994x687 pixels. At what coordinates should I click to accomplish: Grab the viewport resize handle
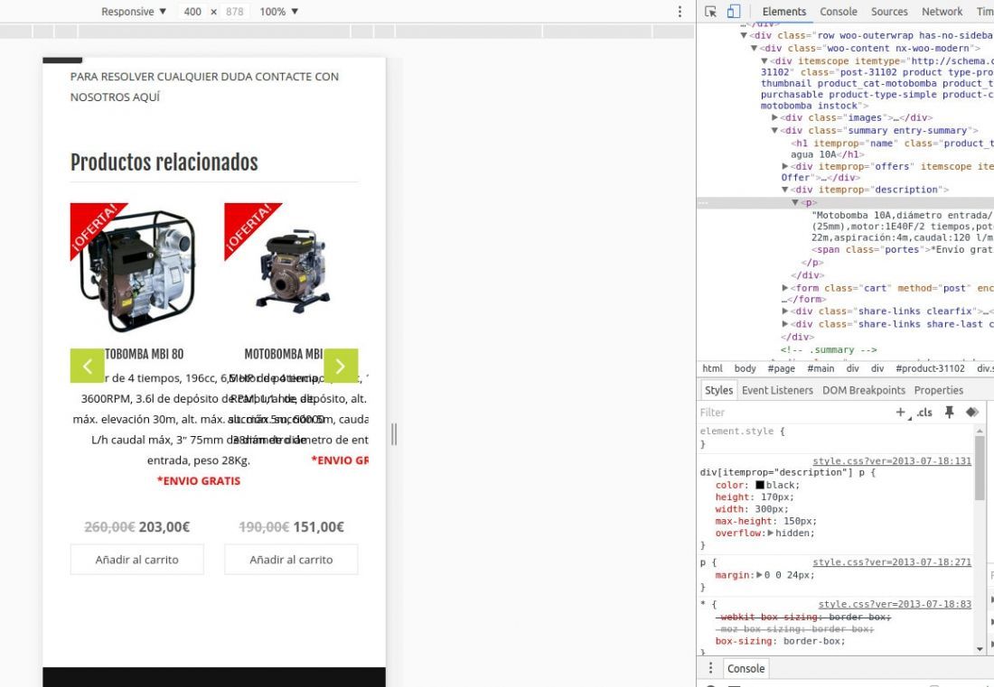[394, 433]
